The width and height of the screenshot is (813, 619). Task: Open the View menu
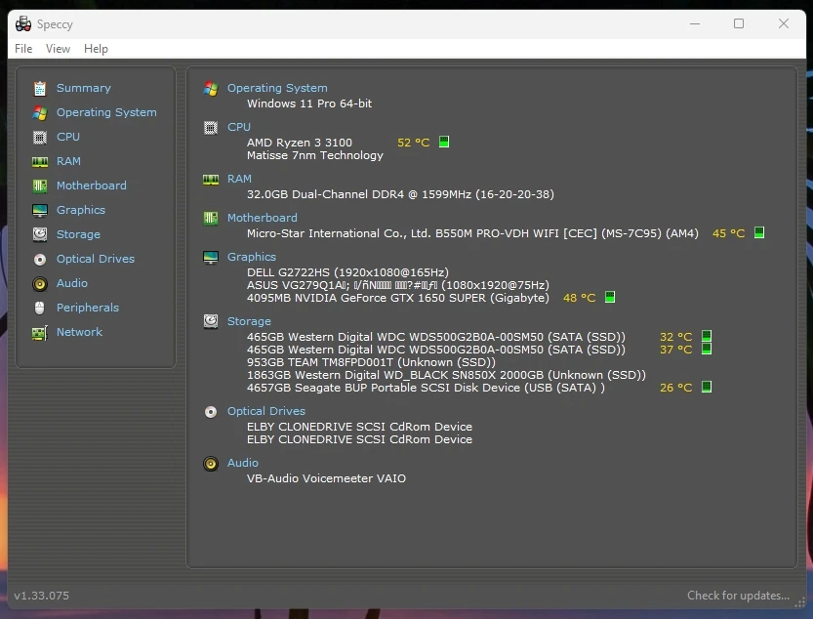coord(59,49)
